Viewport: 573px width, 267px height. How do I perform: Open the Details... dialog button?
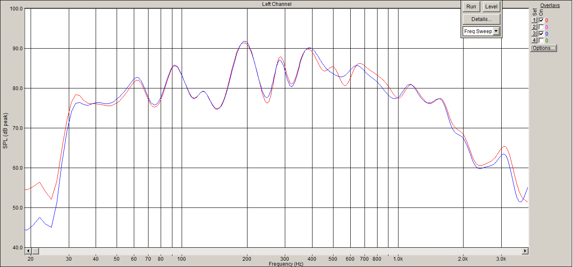tap(482, 19)
